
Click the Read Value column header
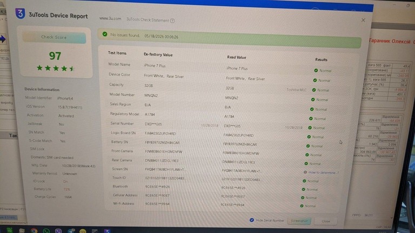tap(236, 57)
